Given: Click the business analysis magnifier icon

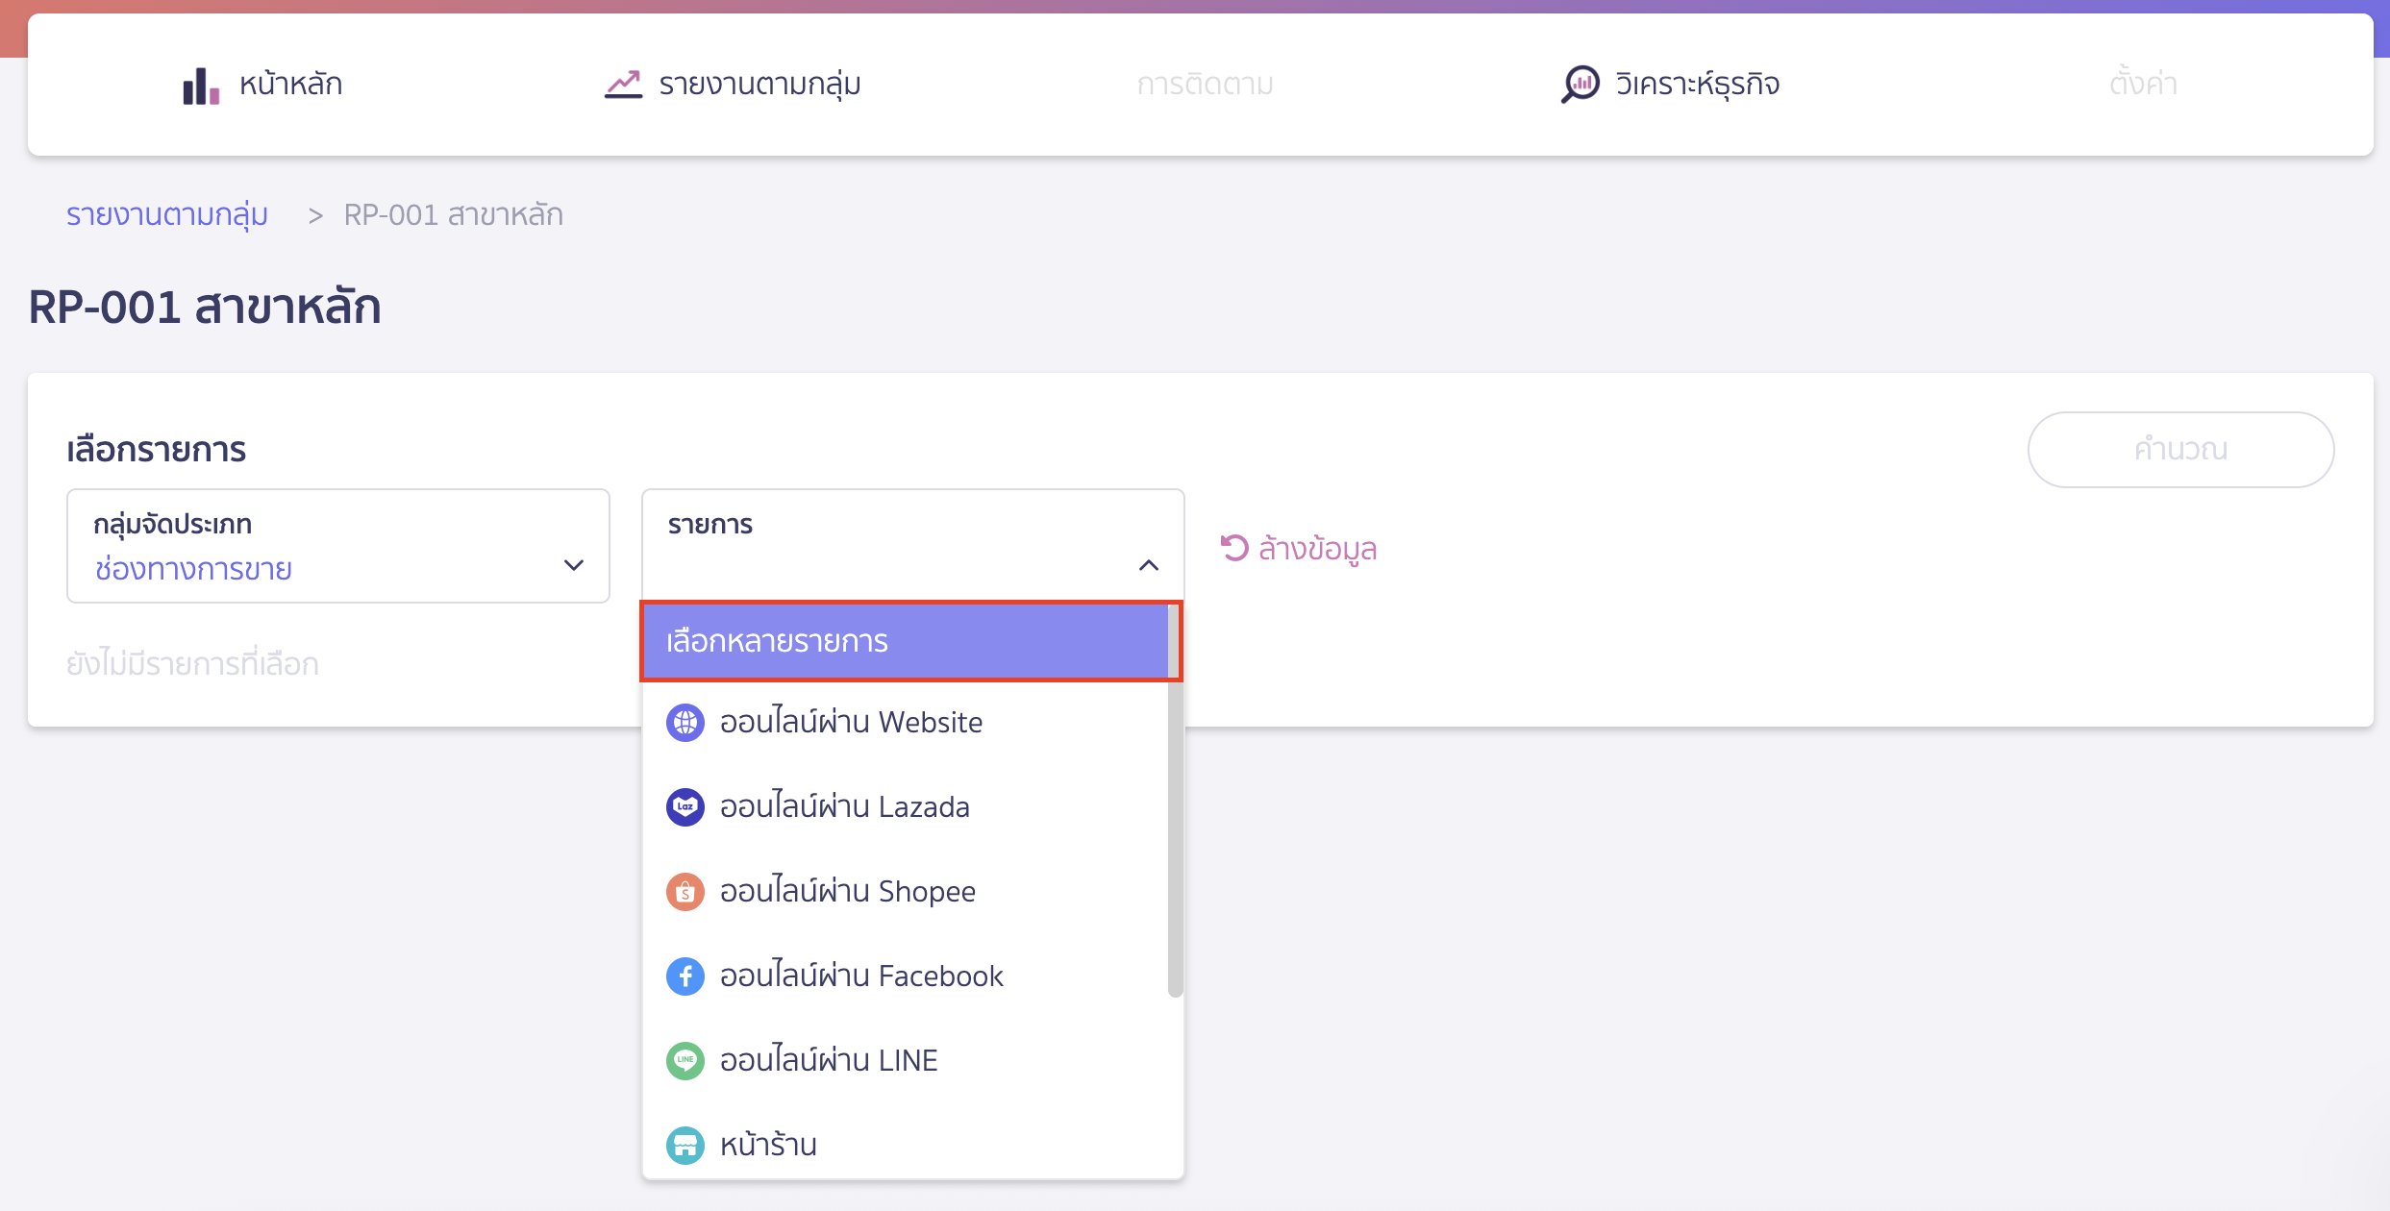Looking at the screenshot, I should (1580, 85).
